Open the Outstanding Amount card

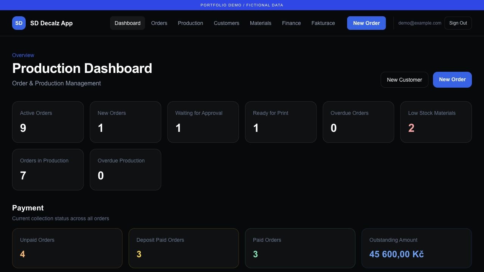[417, 248]
